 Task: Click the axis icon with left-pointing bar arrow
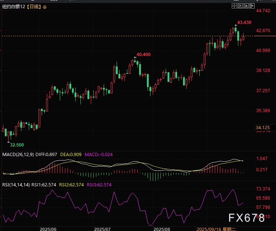(x=241, y=6)
